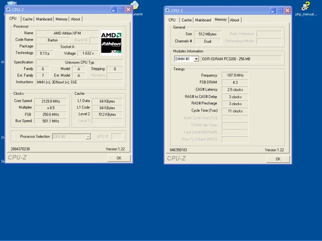Viewport: 322px width, 241px height.
Task: Switch to CPU tab in right CPU-Z window
Action: 172,20
